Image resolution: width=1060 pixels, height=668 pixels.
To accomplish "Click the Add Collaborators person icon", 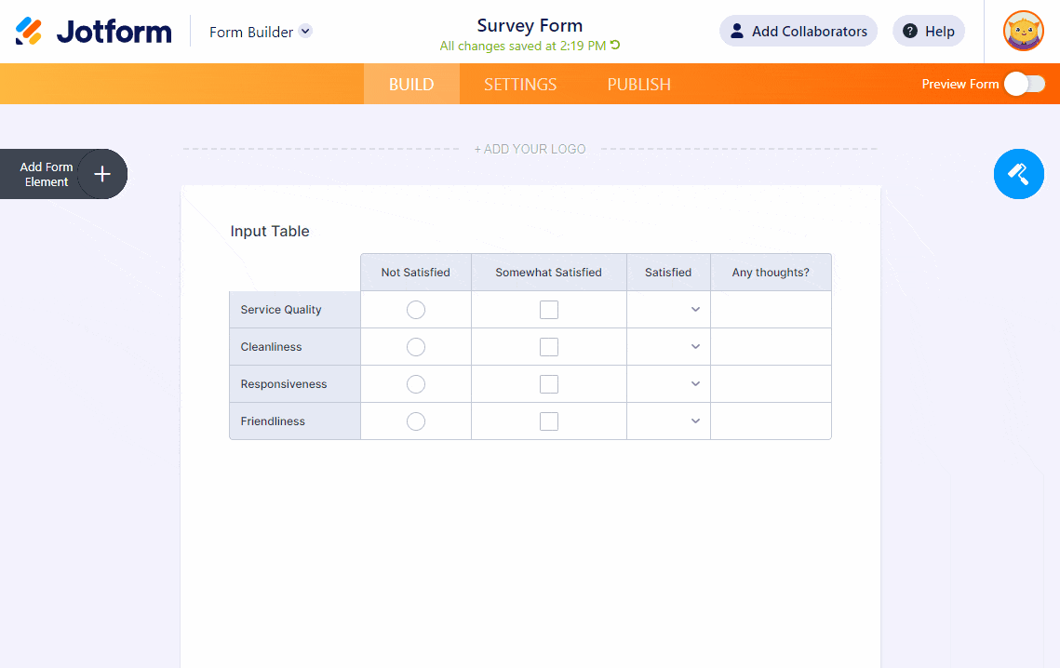I will tap(737, 32).
